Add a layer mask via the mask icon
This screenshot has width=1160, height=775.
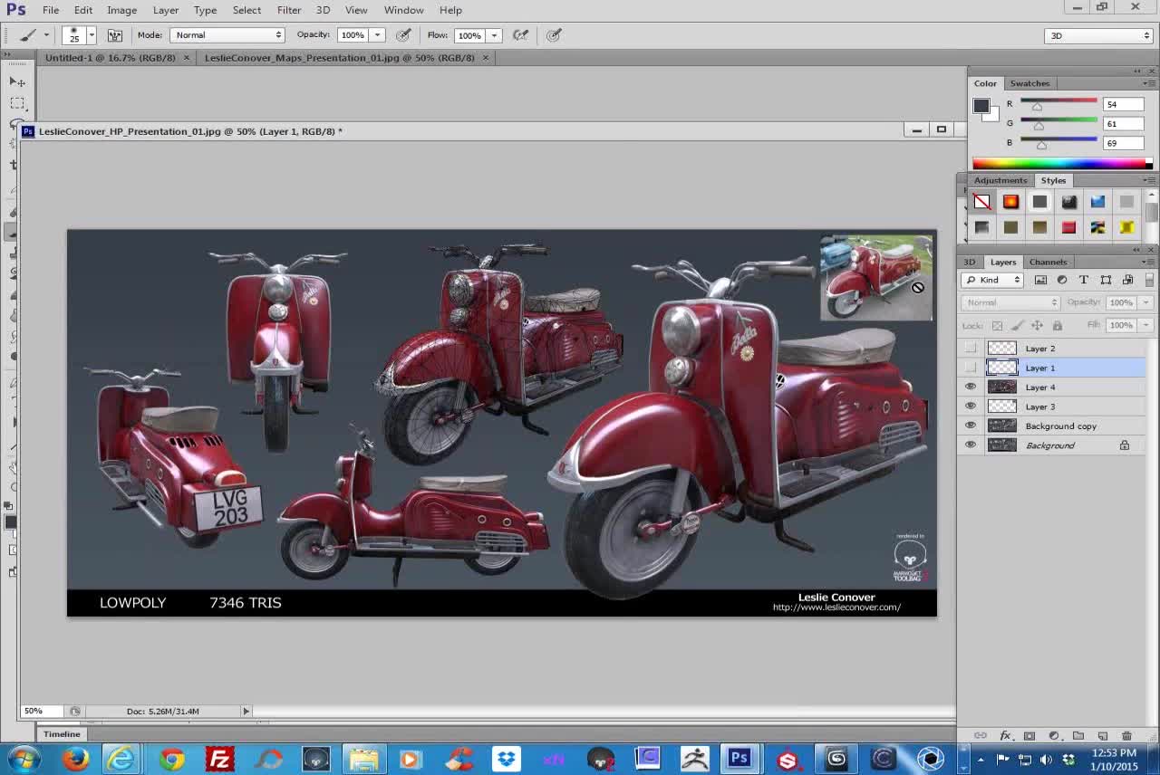[x=1029, y=735]
